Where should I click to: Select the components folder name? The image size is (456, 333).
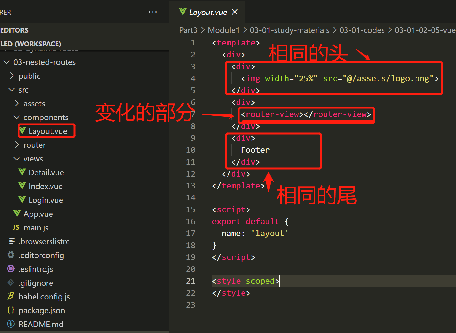(x=46, y=117)
